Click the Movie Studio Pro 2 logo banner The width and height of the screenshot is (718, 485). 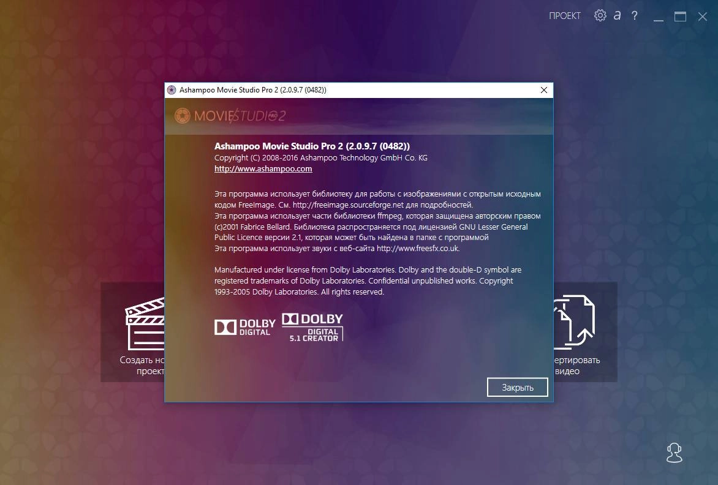pos(230,116)
